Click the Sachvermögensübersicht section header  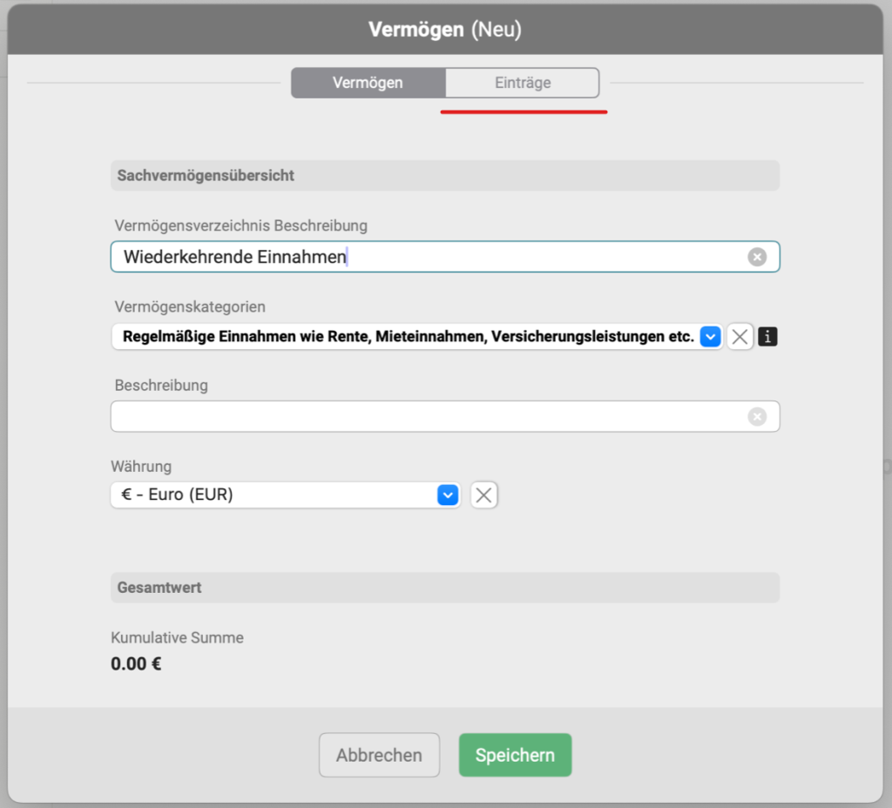pos(206,176)
